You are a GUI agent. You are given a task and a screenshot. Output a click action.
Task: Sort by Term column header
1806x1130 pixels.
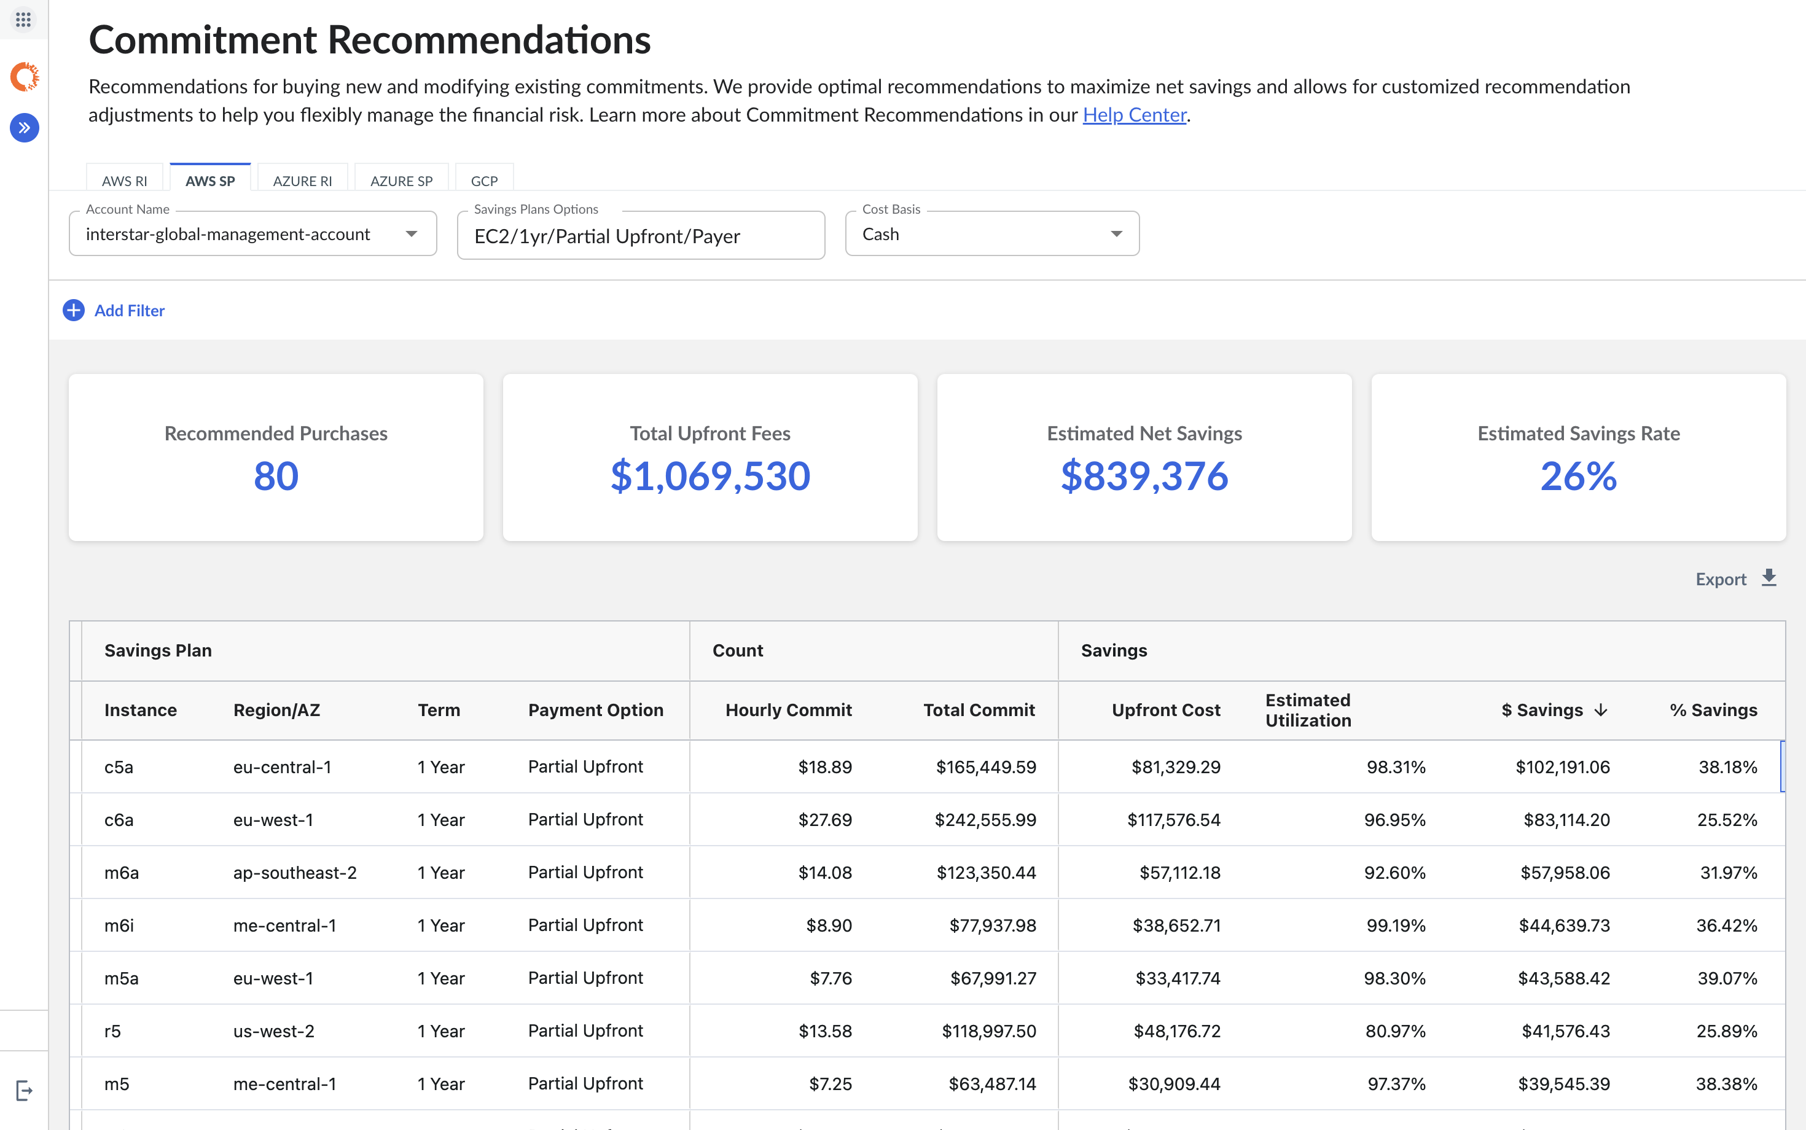(x=439, y=710)
